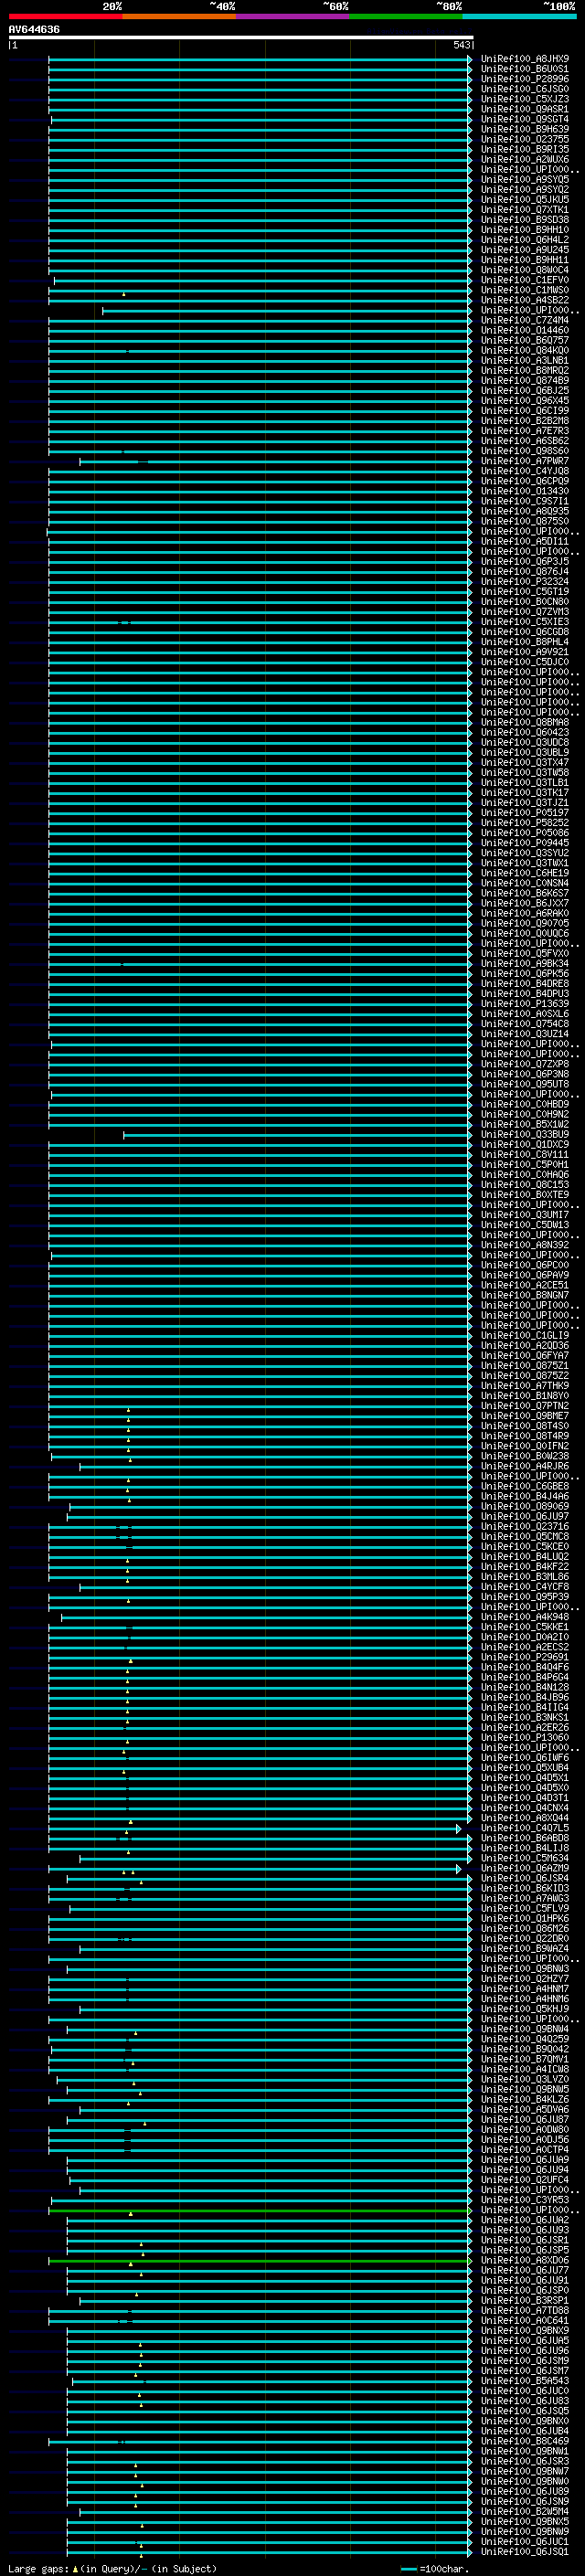
Task: Select hit UniRef100_A5DI11
Action: coord(525,541)
